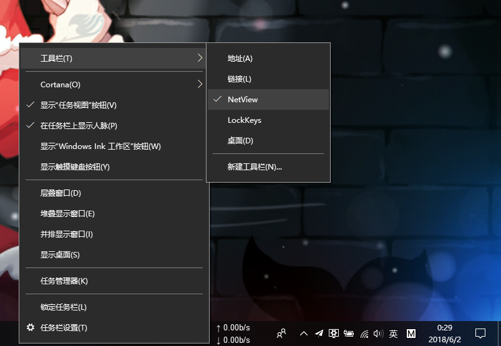Click the speaker volume tray icon

pyautogui.click(x=378, y=334)
